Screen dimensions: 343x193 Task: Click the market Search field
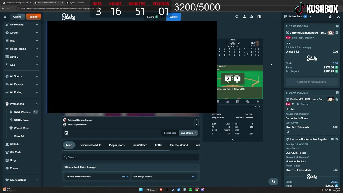[x=131, y=157]
